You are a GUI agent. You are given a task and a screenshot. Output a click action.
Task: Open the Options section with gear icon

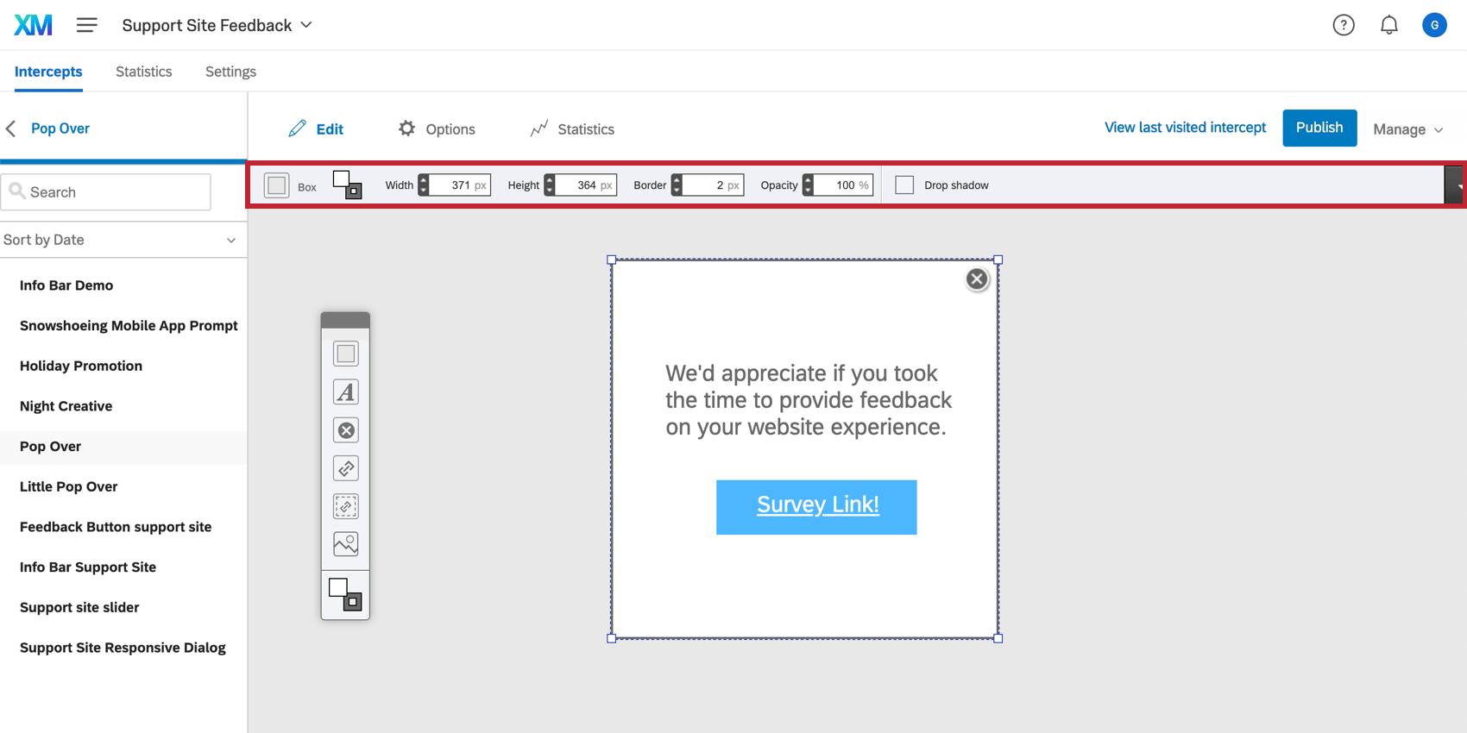click(x=437, y=128)
